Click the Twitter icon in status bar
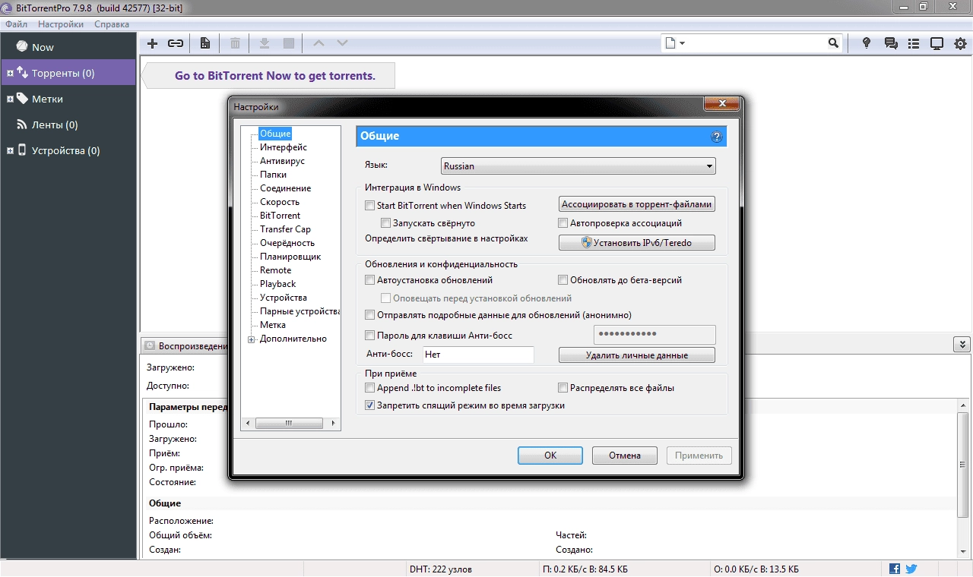The width and height of the screenshot is (973, 577). coord(911,569)
